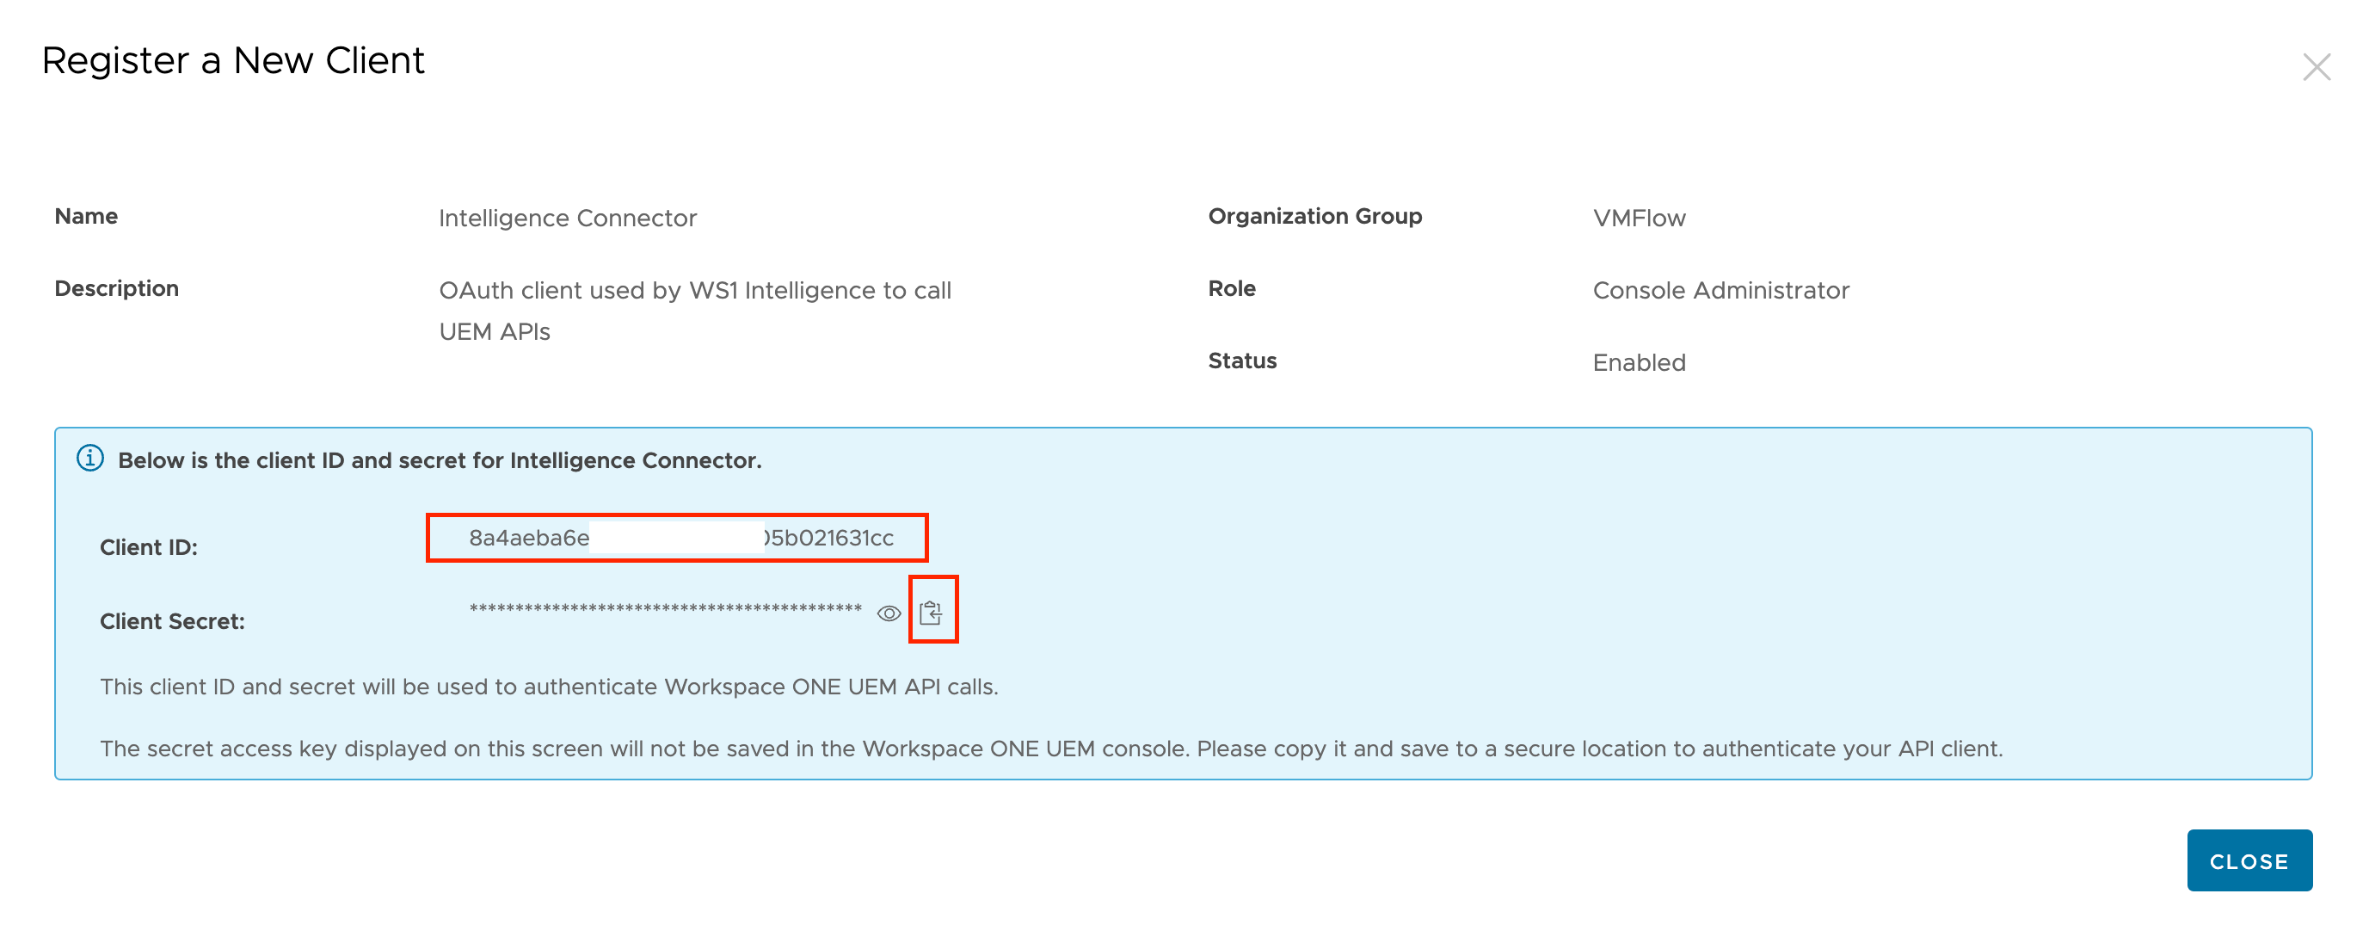Click inside the Client ID field
Screen dimensions: 2369x943
[676, 539]
